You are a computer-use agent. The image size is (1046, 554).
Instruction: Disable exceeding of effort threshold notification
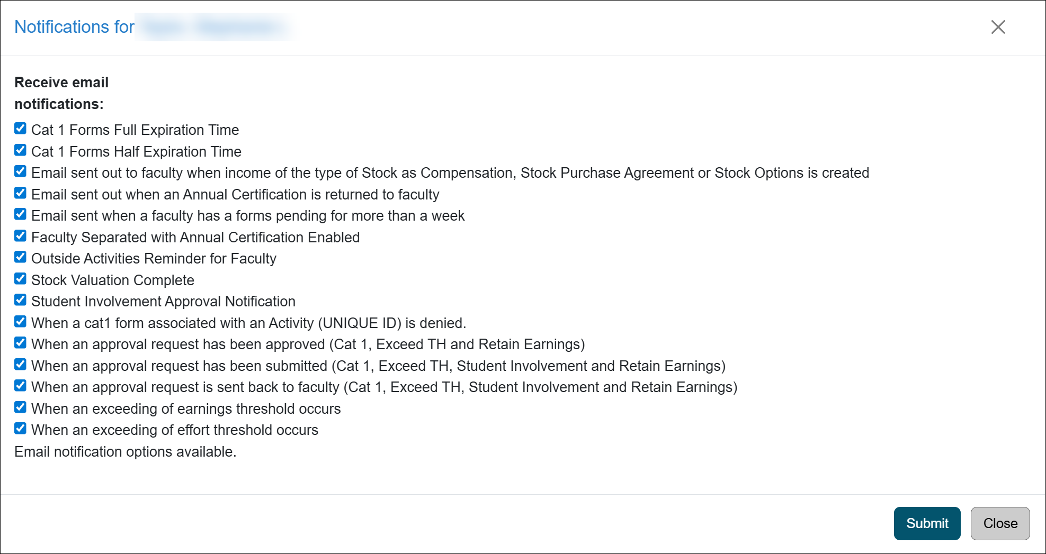click(x=20, y=429)
